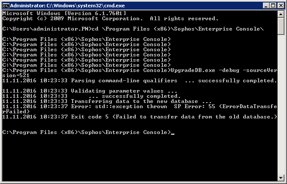Click the Copyright Microsoft Corporation line
The image size is (287, 184).
(110, 19)
